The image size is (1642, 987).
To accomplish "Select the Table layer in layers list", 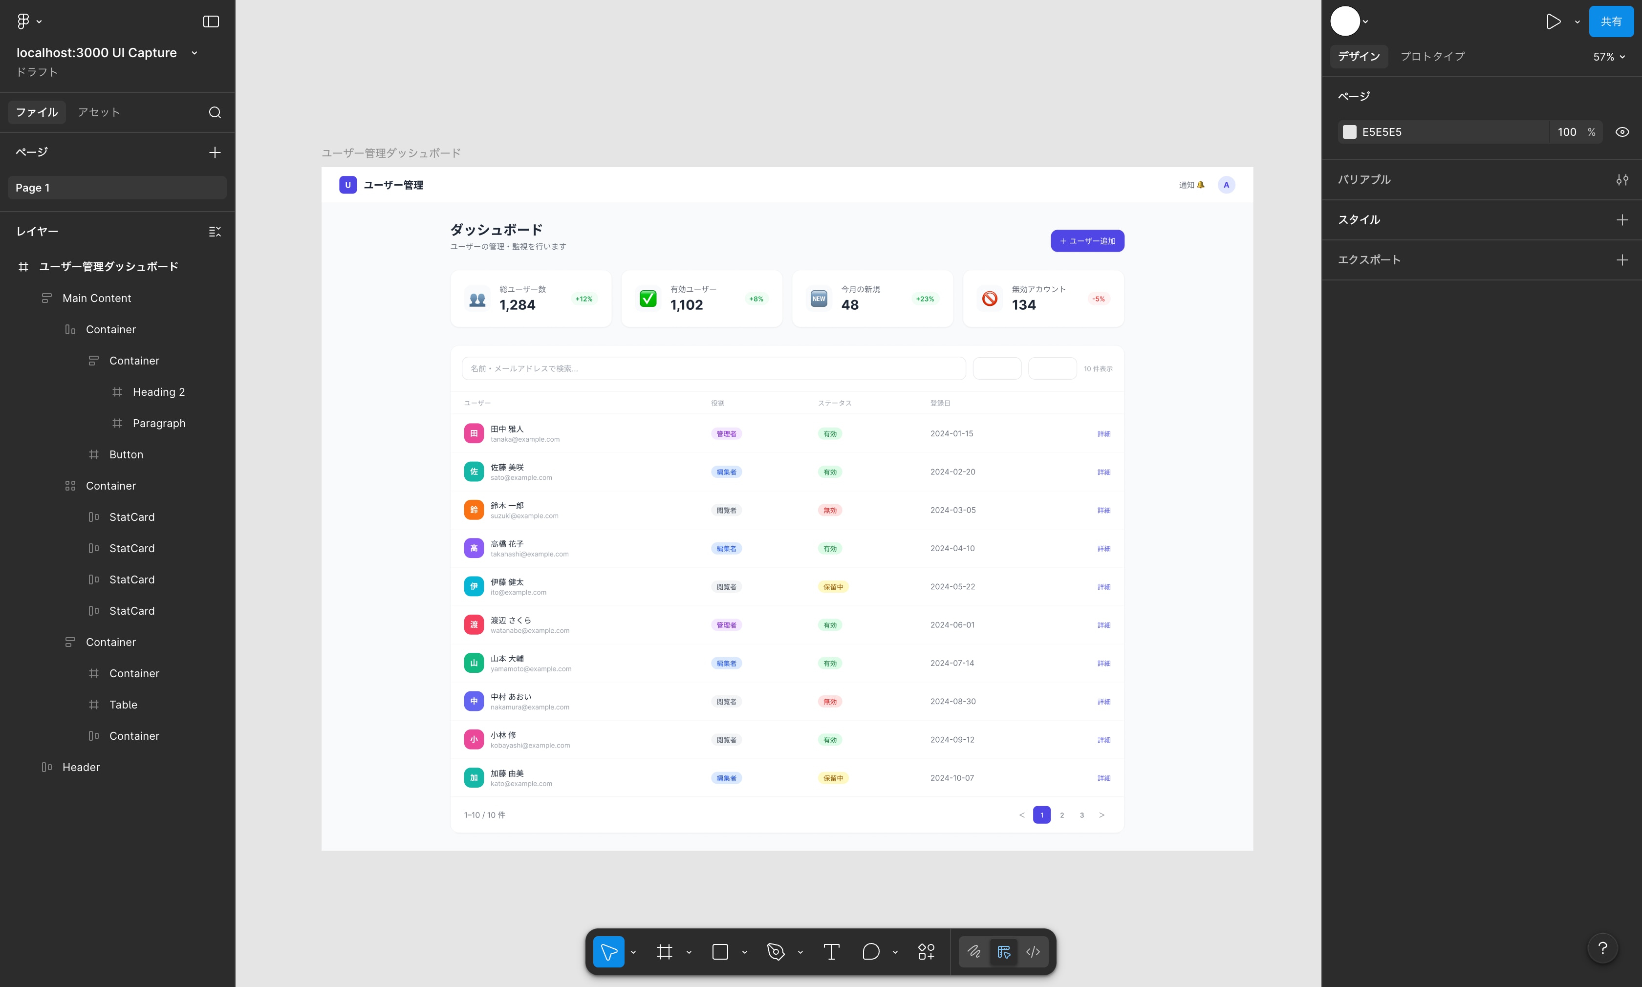I will coord(123,704).
